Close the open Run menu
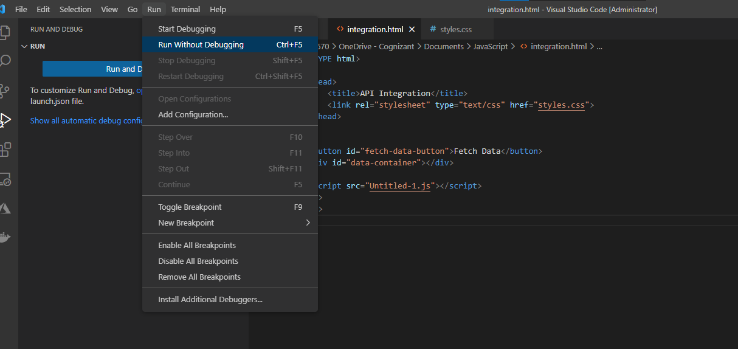The width and height of the screenshot is (738, 349). tap(154, 9)
